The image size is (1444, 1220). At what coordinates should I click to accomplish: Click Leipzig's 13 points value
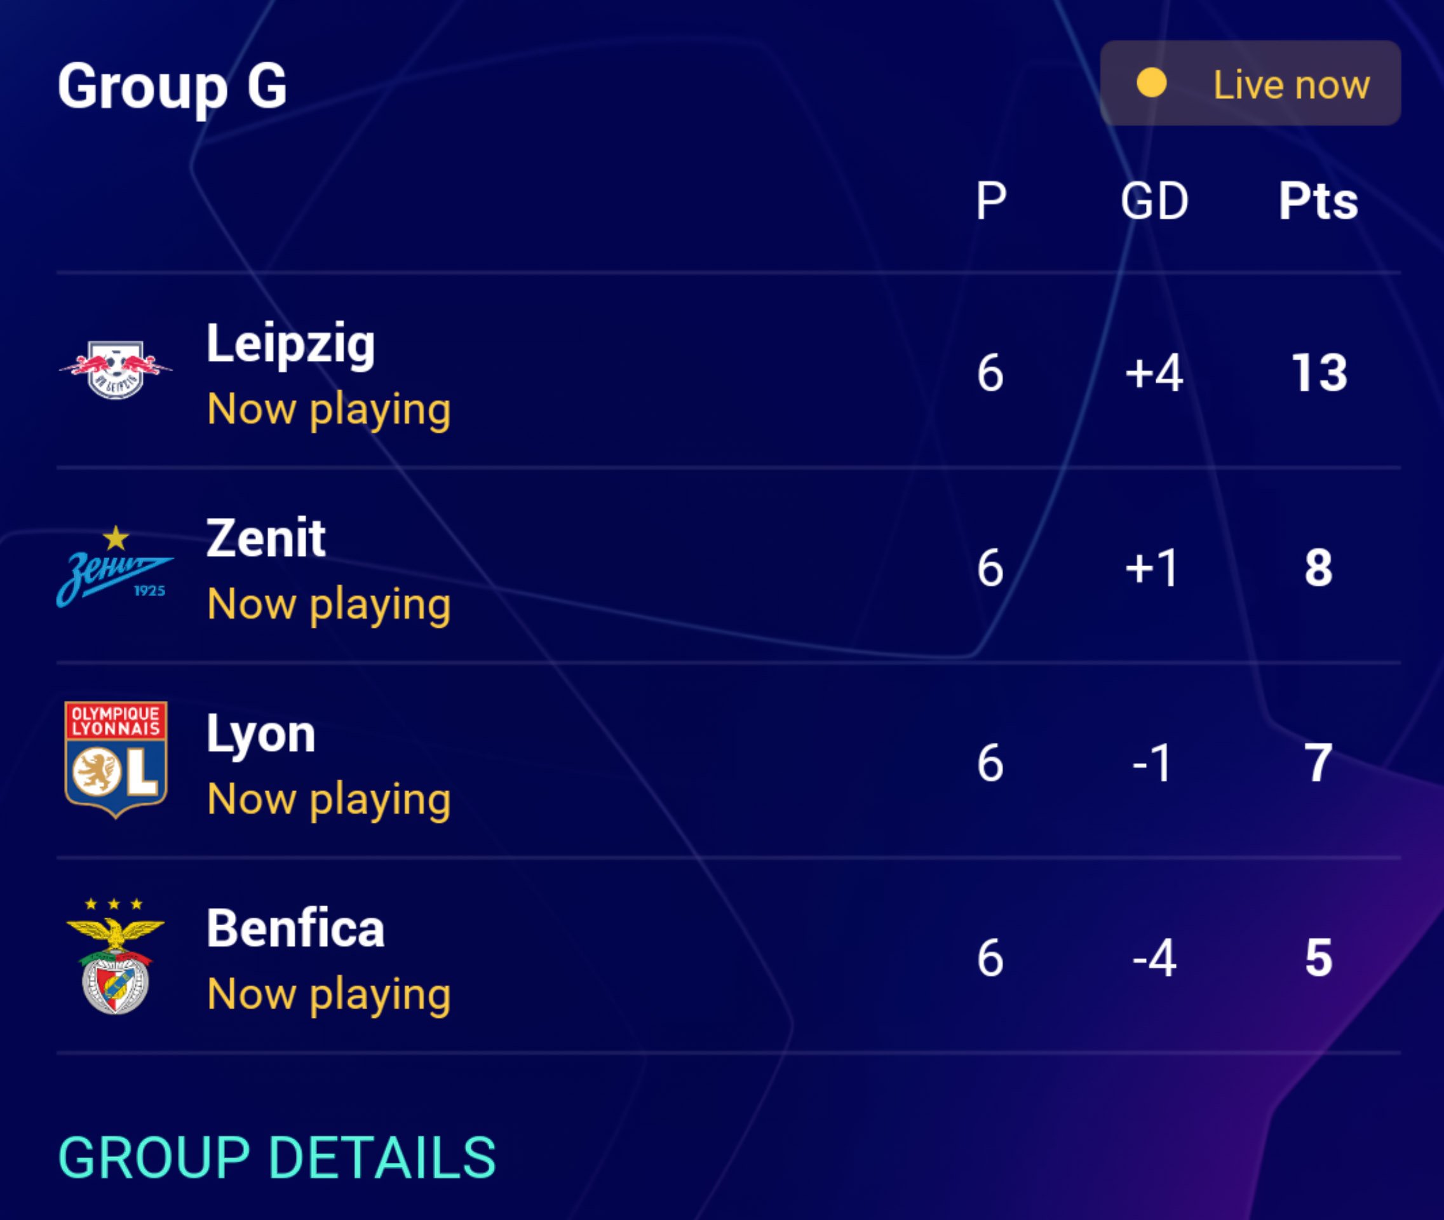pyautogui.click(x=1319, y=374)
